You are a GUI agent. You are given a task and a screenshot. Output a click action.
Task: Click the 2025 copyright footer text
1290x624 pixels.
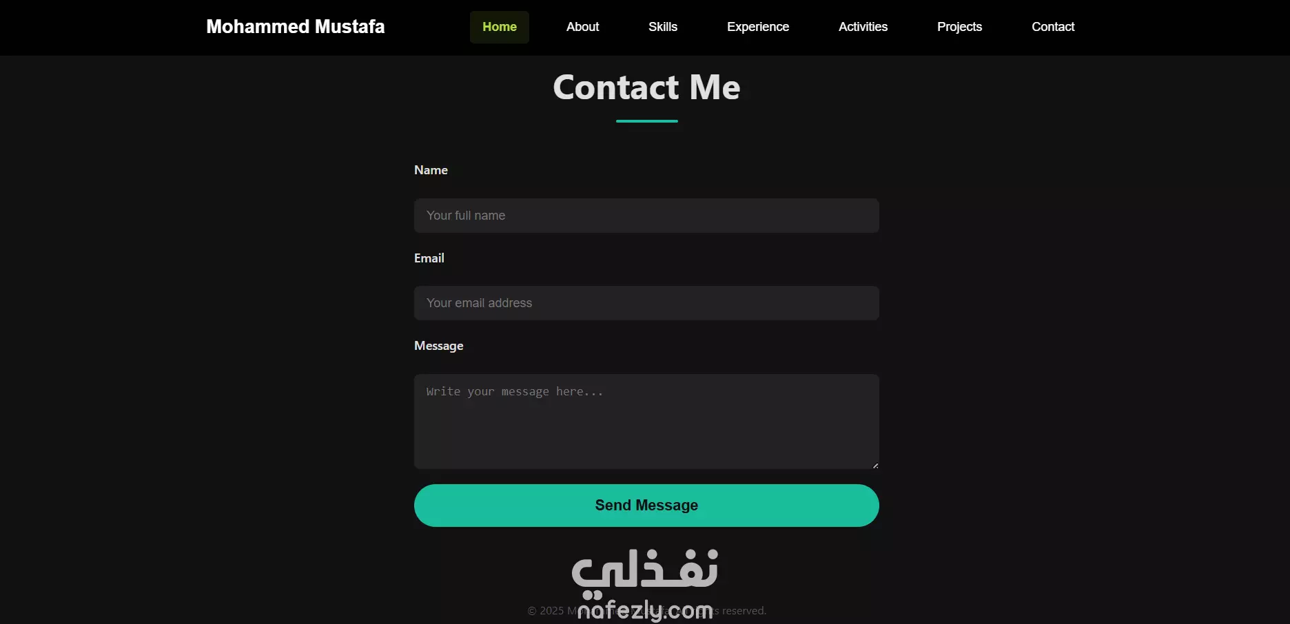click(646, 611)
